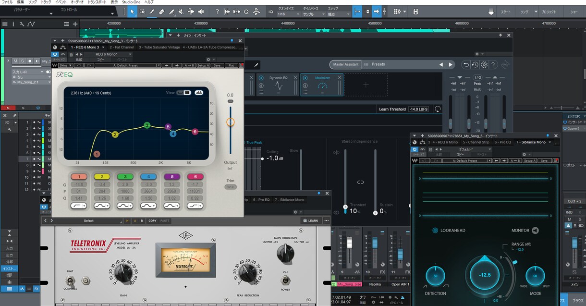Viewport: 586px width, 306px height.
Task: Open the REQ 'A: Default Preset' dropdown
Action: [x=127, y=65]
